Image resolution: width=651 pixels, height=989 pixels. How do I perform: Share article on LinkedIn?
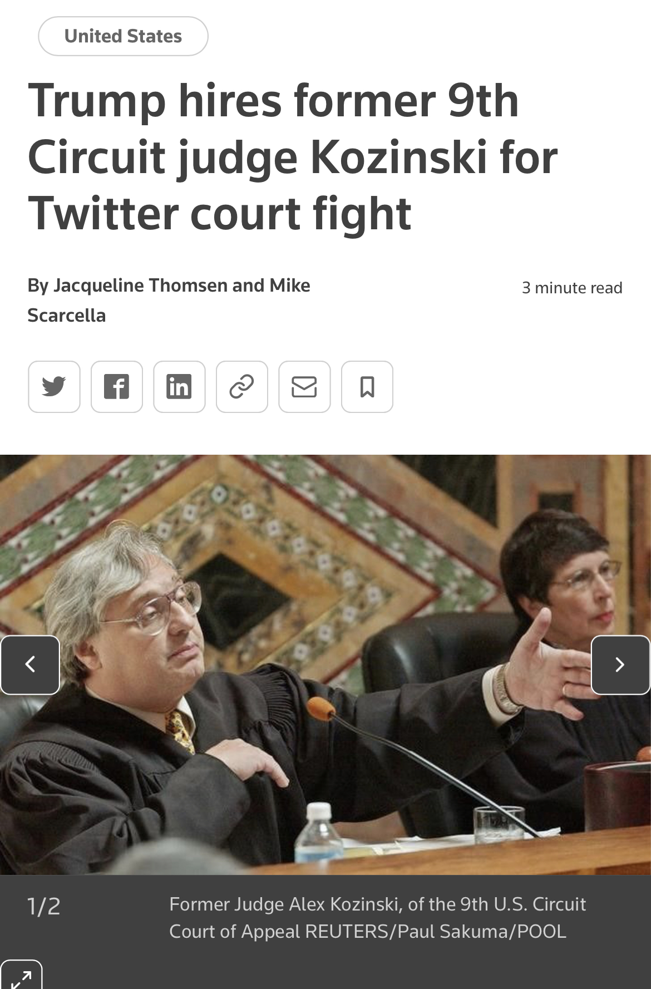click(x=179, y=387)
